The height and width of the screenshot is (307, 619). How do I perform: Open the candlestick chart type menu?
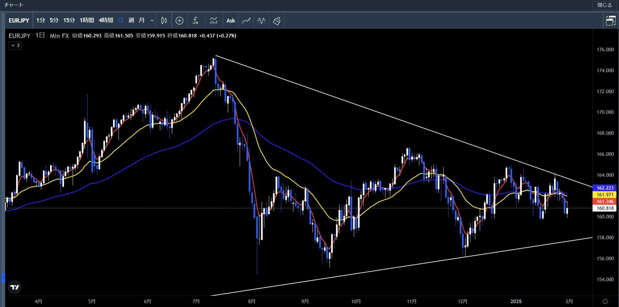164,21
